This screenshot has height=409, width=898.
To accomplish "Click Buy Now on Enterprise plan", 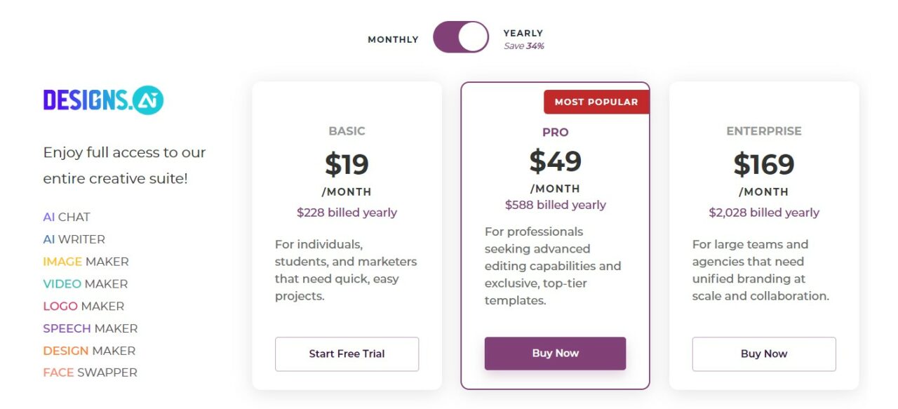I will pyautogui.click(x=763, y=354).
